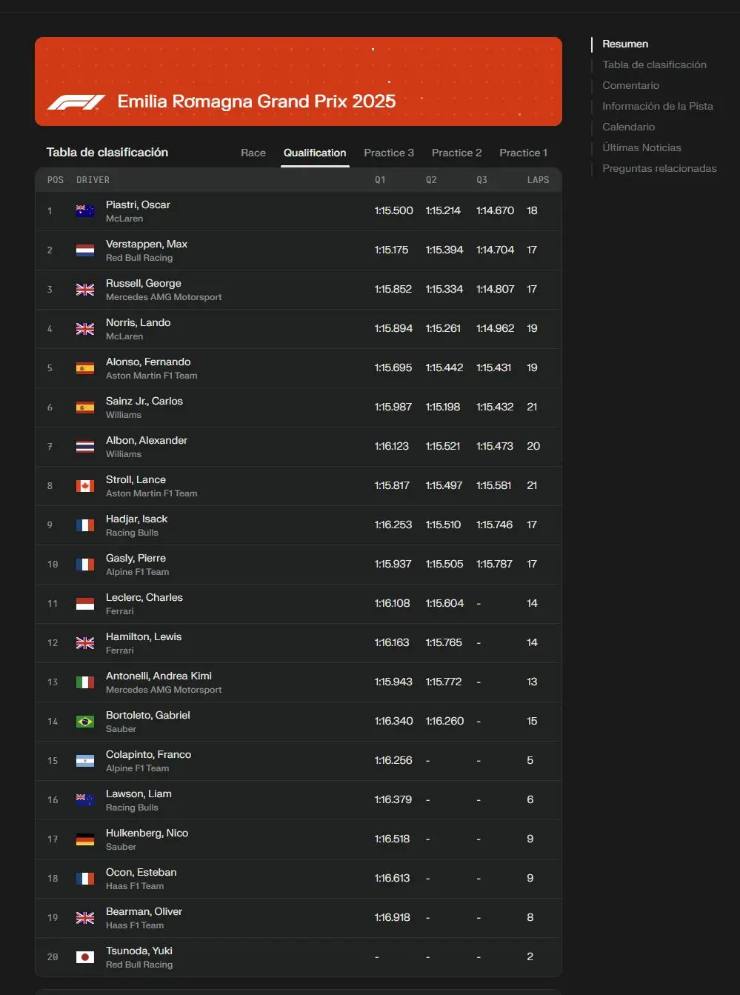The image size is (740, 995).
Task: Click the Dutch flag beside Verstappen
Action: tap(85, 250)
